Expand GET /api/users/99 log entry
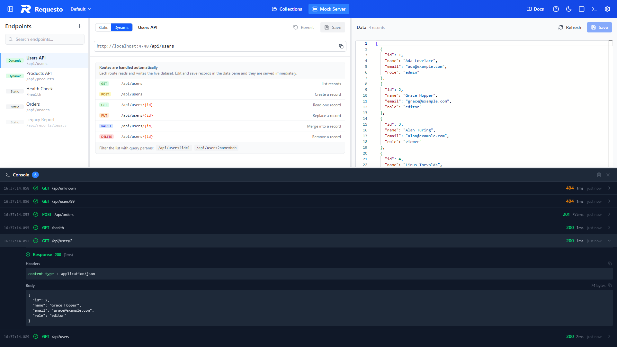The width and height of the screenshot is (617, 347). click(x=308, y=201)
